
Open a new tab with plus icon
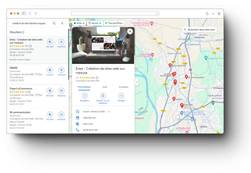213,14
